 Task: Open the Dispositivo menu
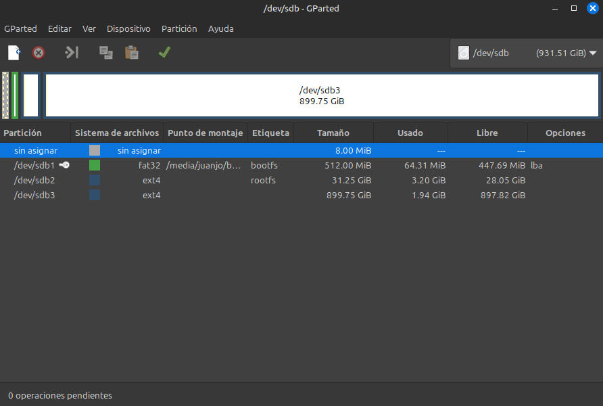(x=128, y=29)
